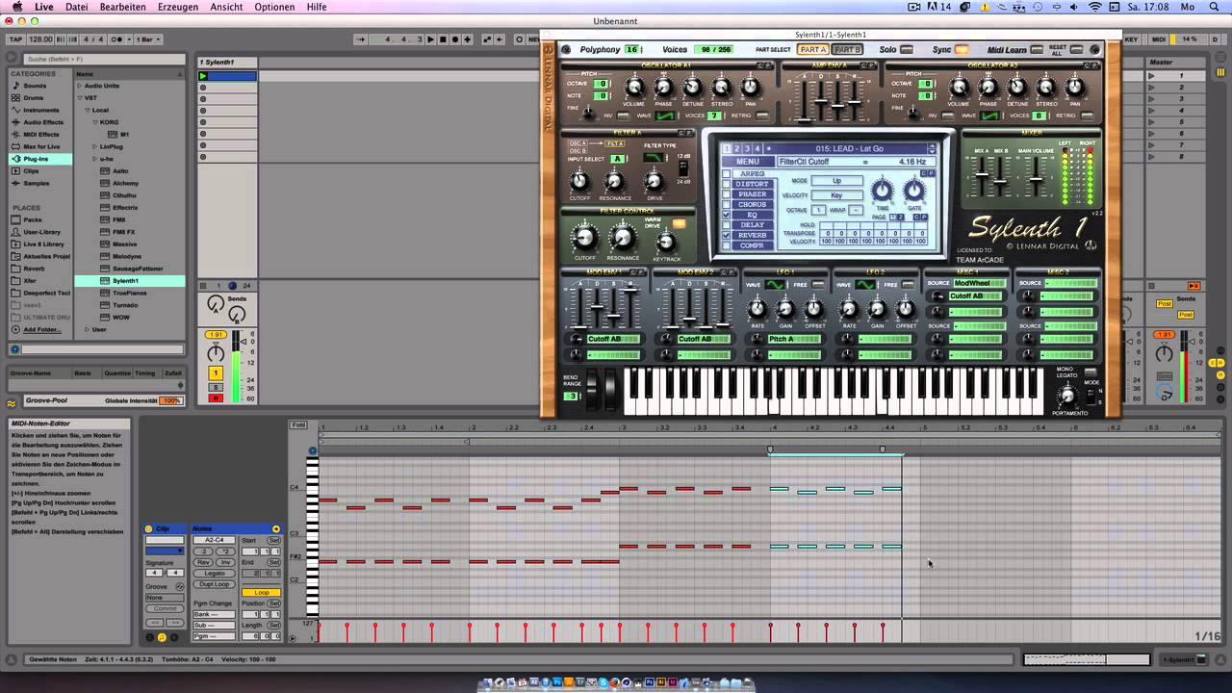Enable DISTORT effect checkbox
Screen dimensions: 1232x693
[727, 184]
